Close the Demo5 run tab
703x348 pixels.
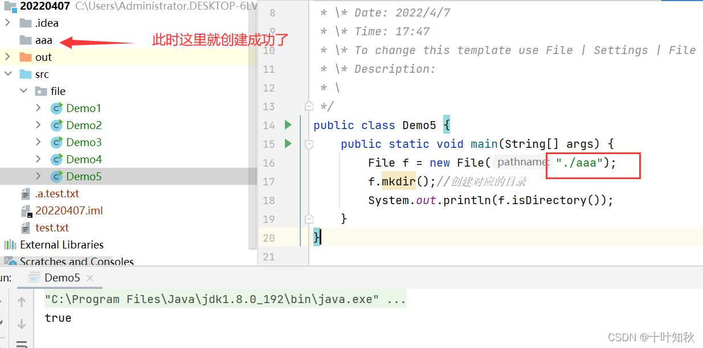click(90, 278)
